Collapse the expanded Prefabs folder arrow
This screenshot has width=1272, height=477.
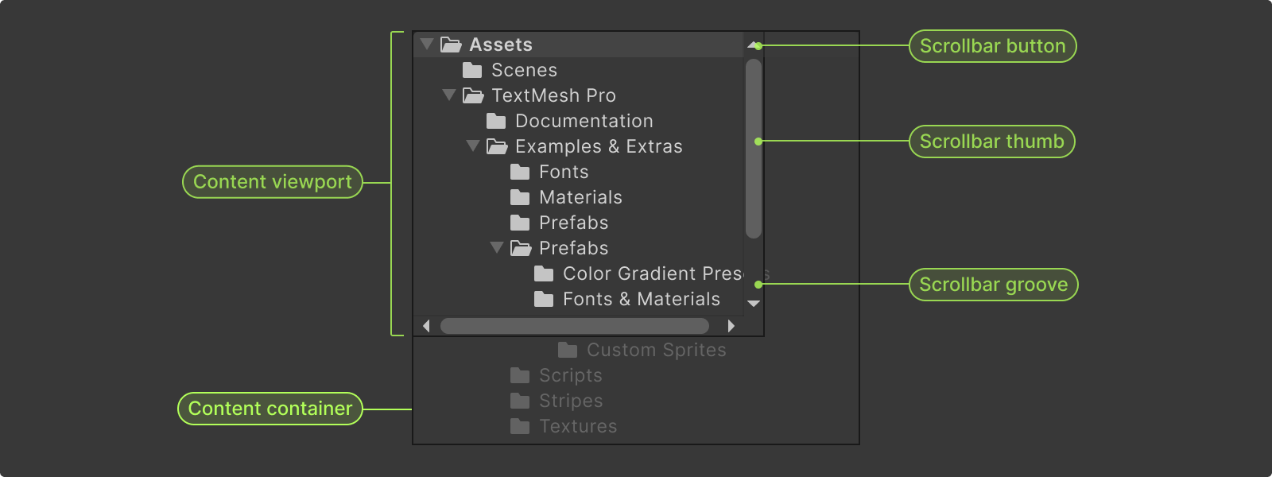click(497, 247)
